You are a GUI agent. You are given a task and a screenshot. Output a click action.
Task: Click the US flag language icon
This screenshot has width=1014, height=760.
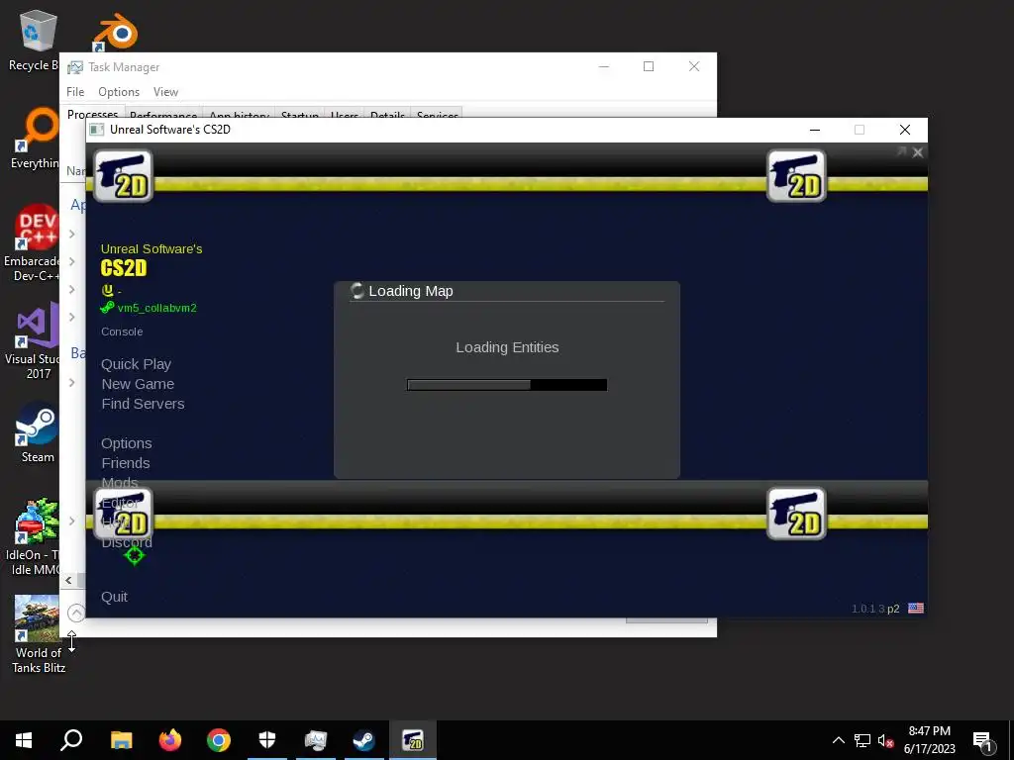(916, 609)
